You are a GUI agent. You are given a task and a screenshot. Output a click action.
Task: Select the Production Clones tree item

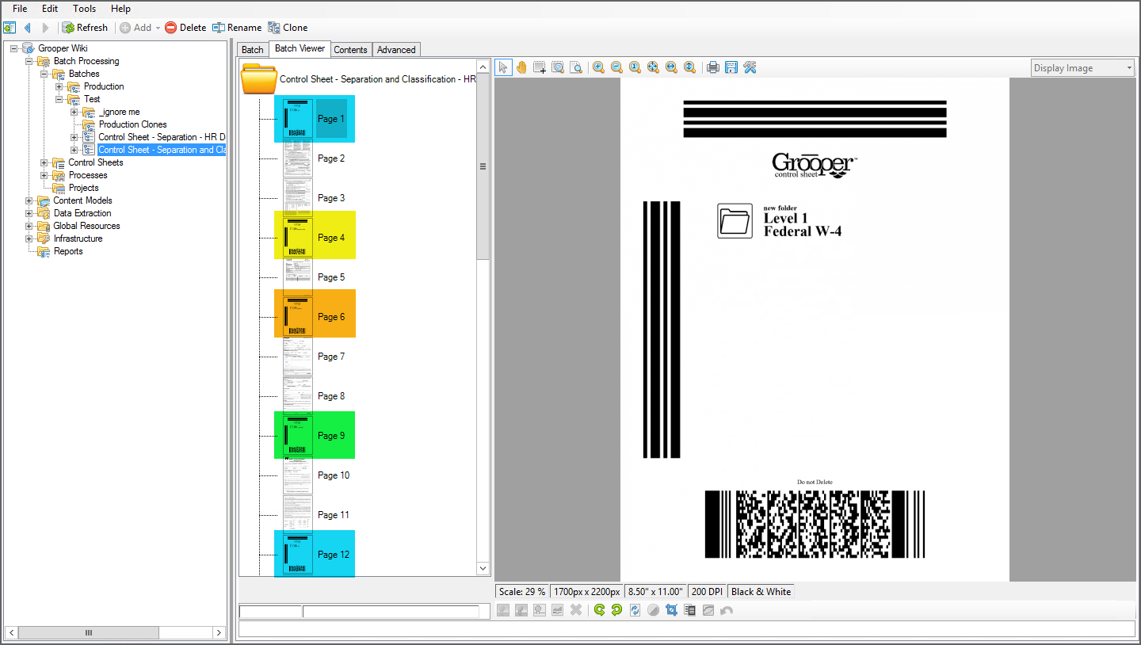pos(132,124)
